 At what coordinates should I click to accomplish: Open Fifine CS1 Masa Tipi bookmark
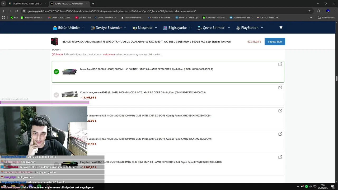pyautogui.click(x=187, y=18)
